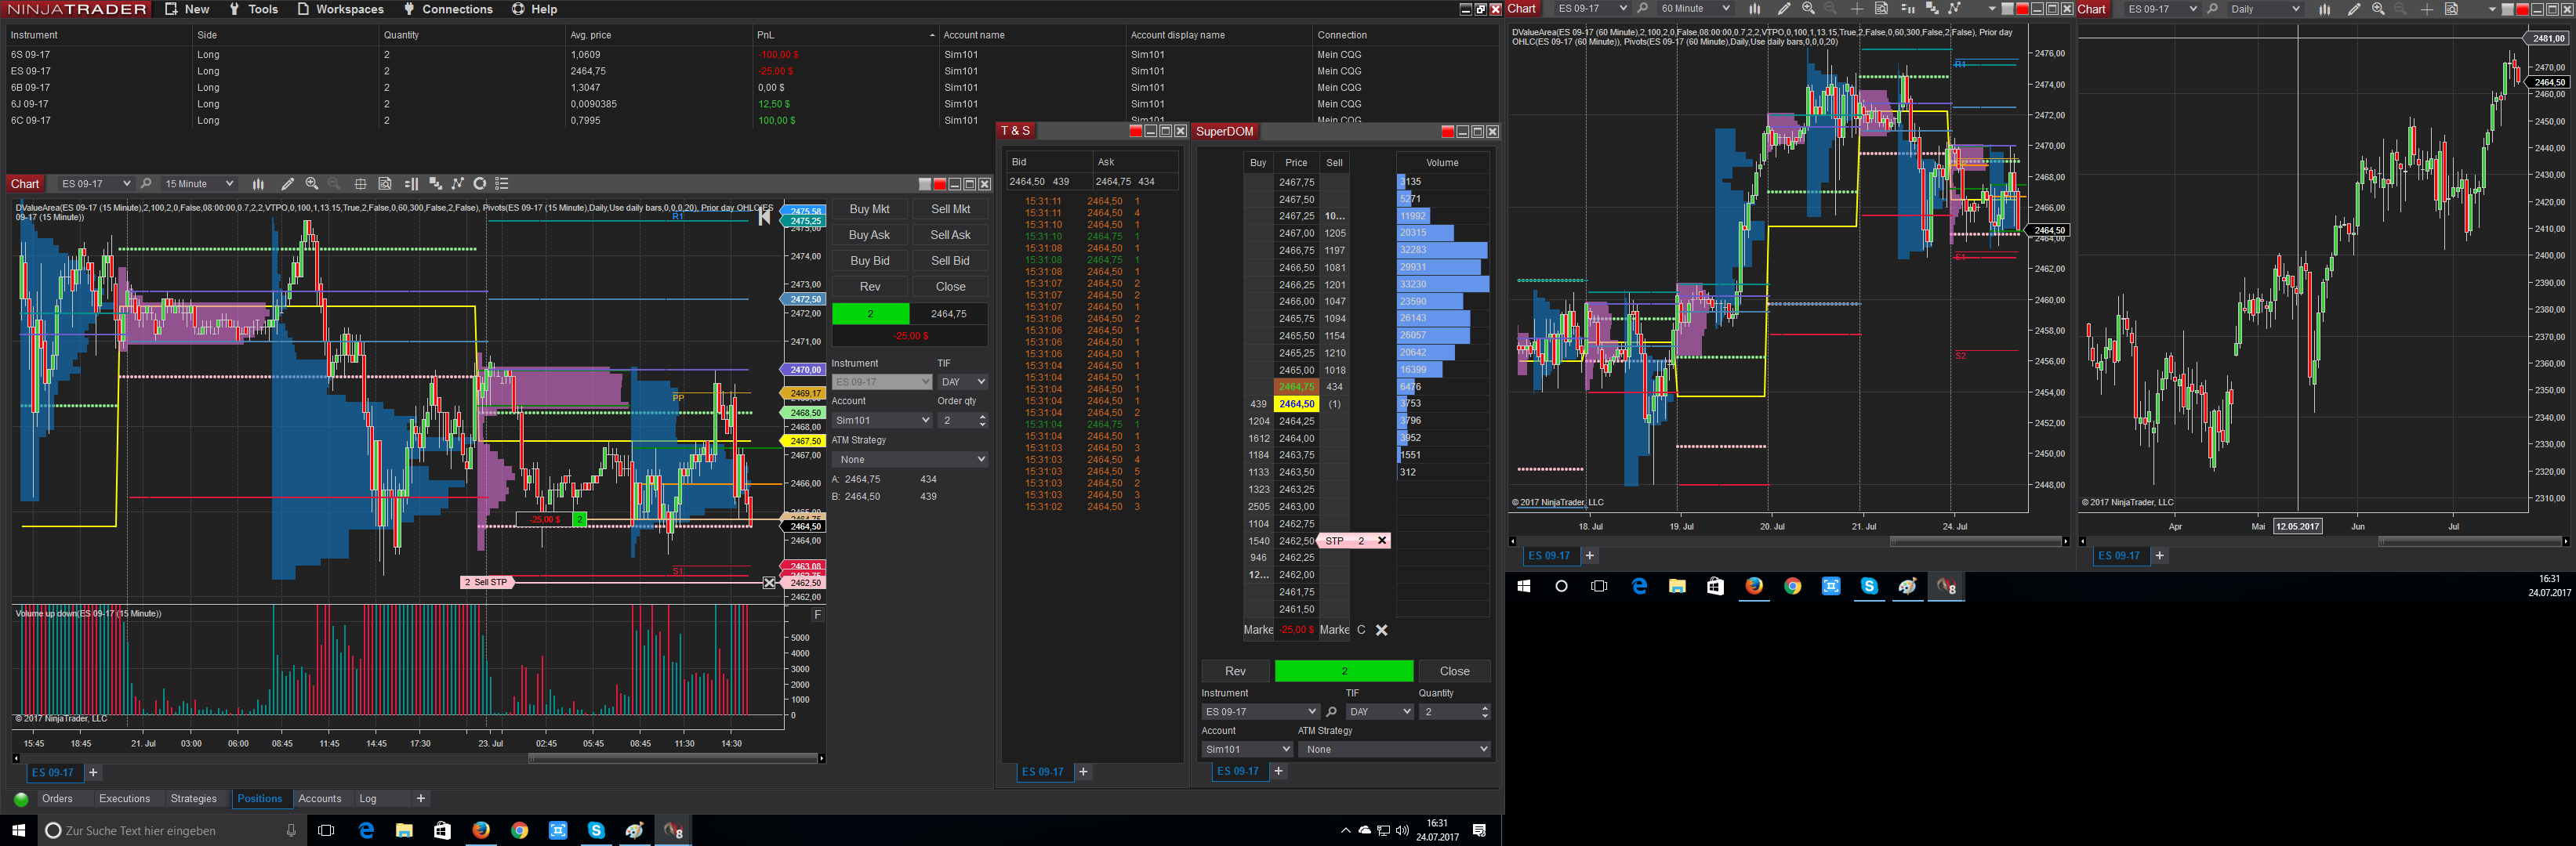Screen dimensions: 2576x846
Task: Zoom in on the Daily chart
Action: point(2378,9)
